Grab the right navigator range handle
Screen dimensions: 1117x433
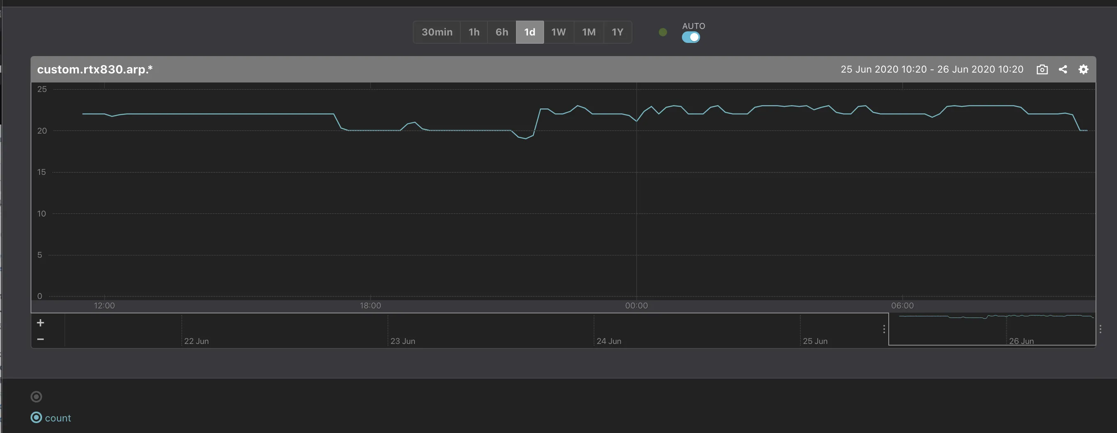tap(1100, 329)
